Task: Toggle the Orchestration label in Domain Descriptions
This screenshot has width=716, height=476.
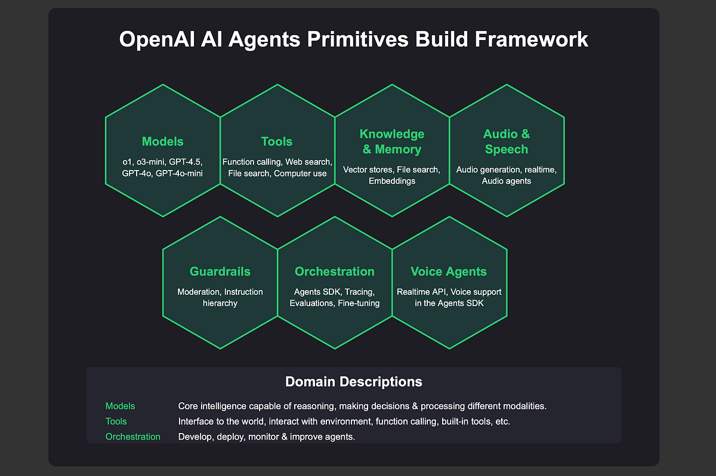Action: tap(133, 436)
